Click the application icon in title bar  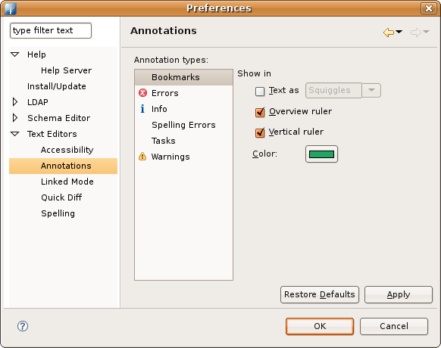[x=10, y=8]
